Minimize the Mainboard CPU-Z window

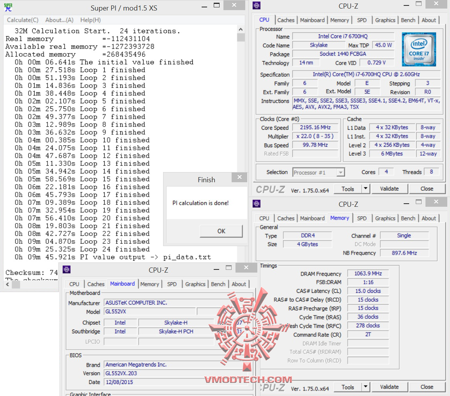coord(216,269)
